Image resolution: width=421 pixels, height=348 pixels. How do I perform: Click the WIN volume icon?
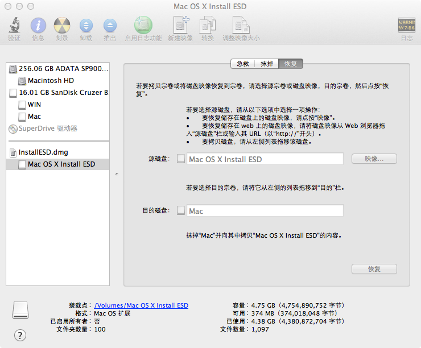22,105
